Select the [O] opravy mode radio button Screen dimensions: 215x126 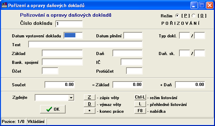pyautogui.click(x=194, y=16)
